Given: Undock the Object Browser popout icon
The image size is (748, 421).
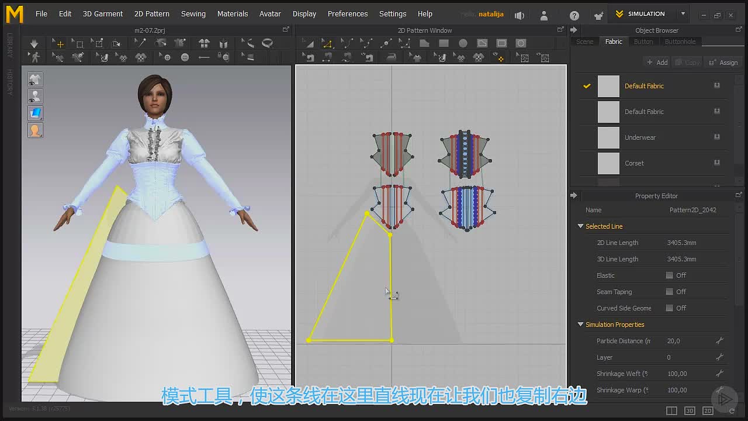Looking at the screenshot, I should click(x=739, y=30).
